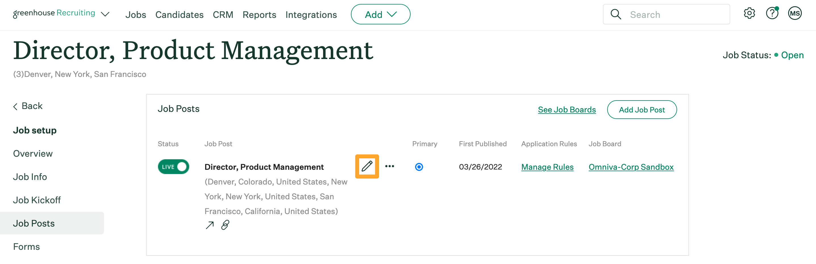816x264 pixels.
Task: Open the job post in external view
Action: tap(210, 225)
